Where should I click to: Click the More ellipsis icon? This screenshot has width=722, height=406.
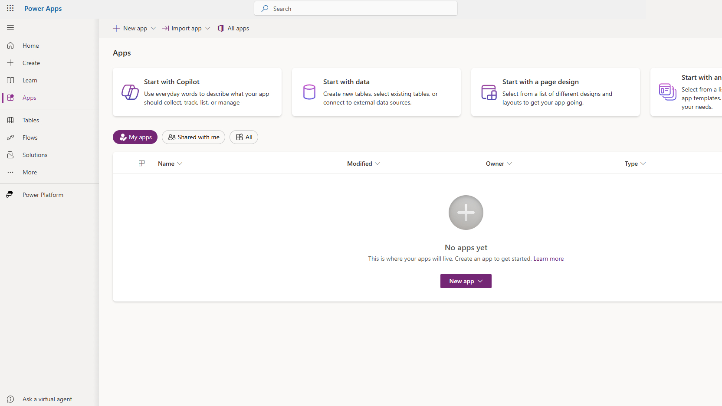click(x=10, y=172)
